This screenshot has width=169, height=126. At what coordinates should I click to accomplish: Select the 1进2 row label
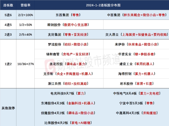[x=8, y=64]
